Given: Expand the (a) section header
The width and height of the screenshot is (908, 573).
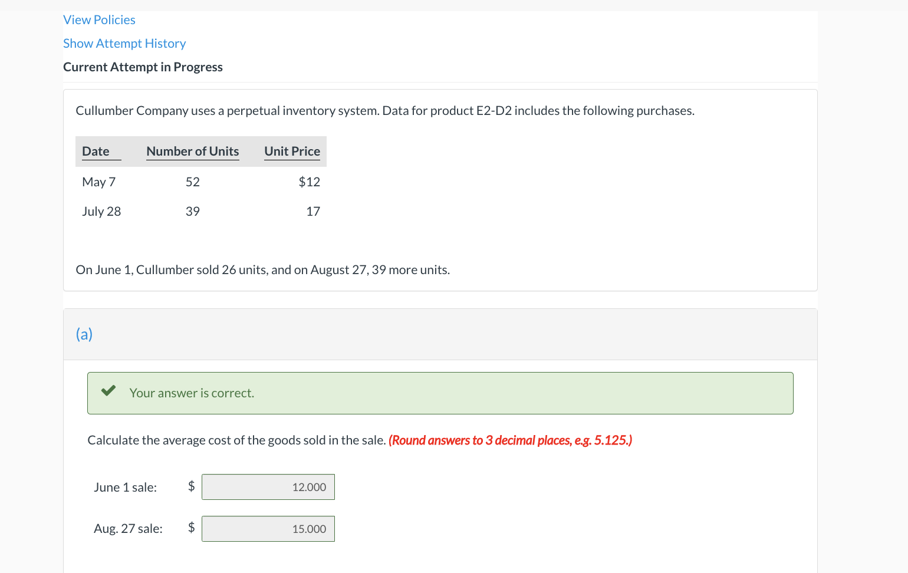Looking at the screenshot, I should (x=84, y=334).
